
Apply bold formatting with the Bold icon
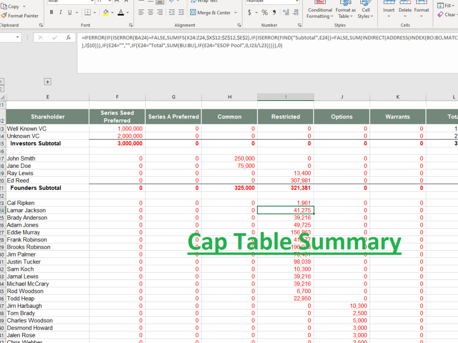click(x=51, y=12)
